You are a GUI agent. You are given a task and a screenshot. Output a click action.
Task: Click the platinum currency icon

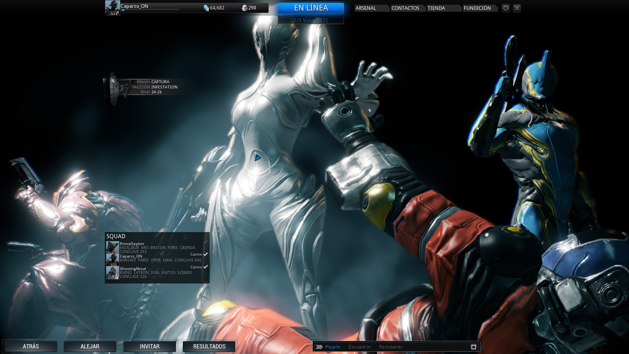[244, 8]
